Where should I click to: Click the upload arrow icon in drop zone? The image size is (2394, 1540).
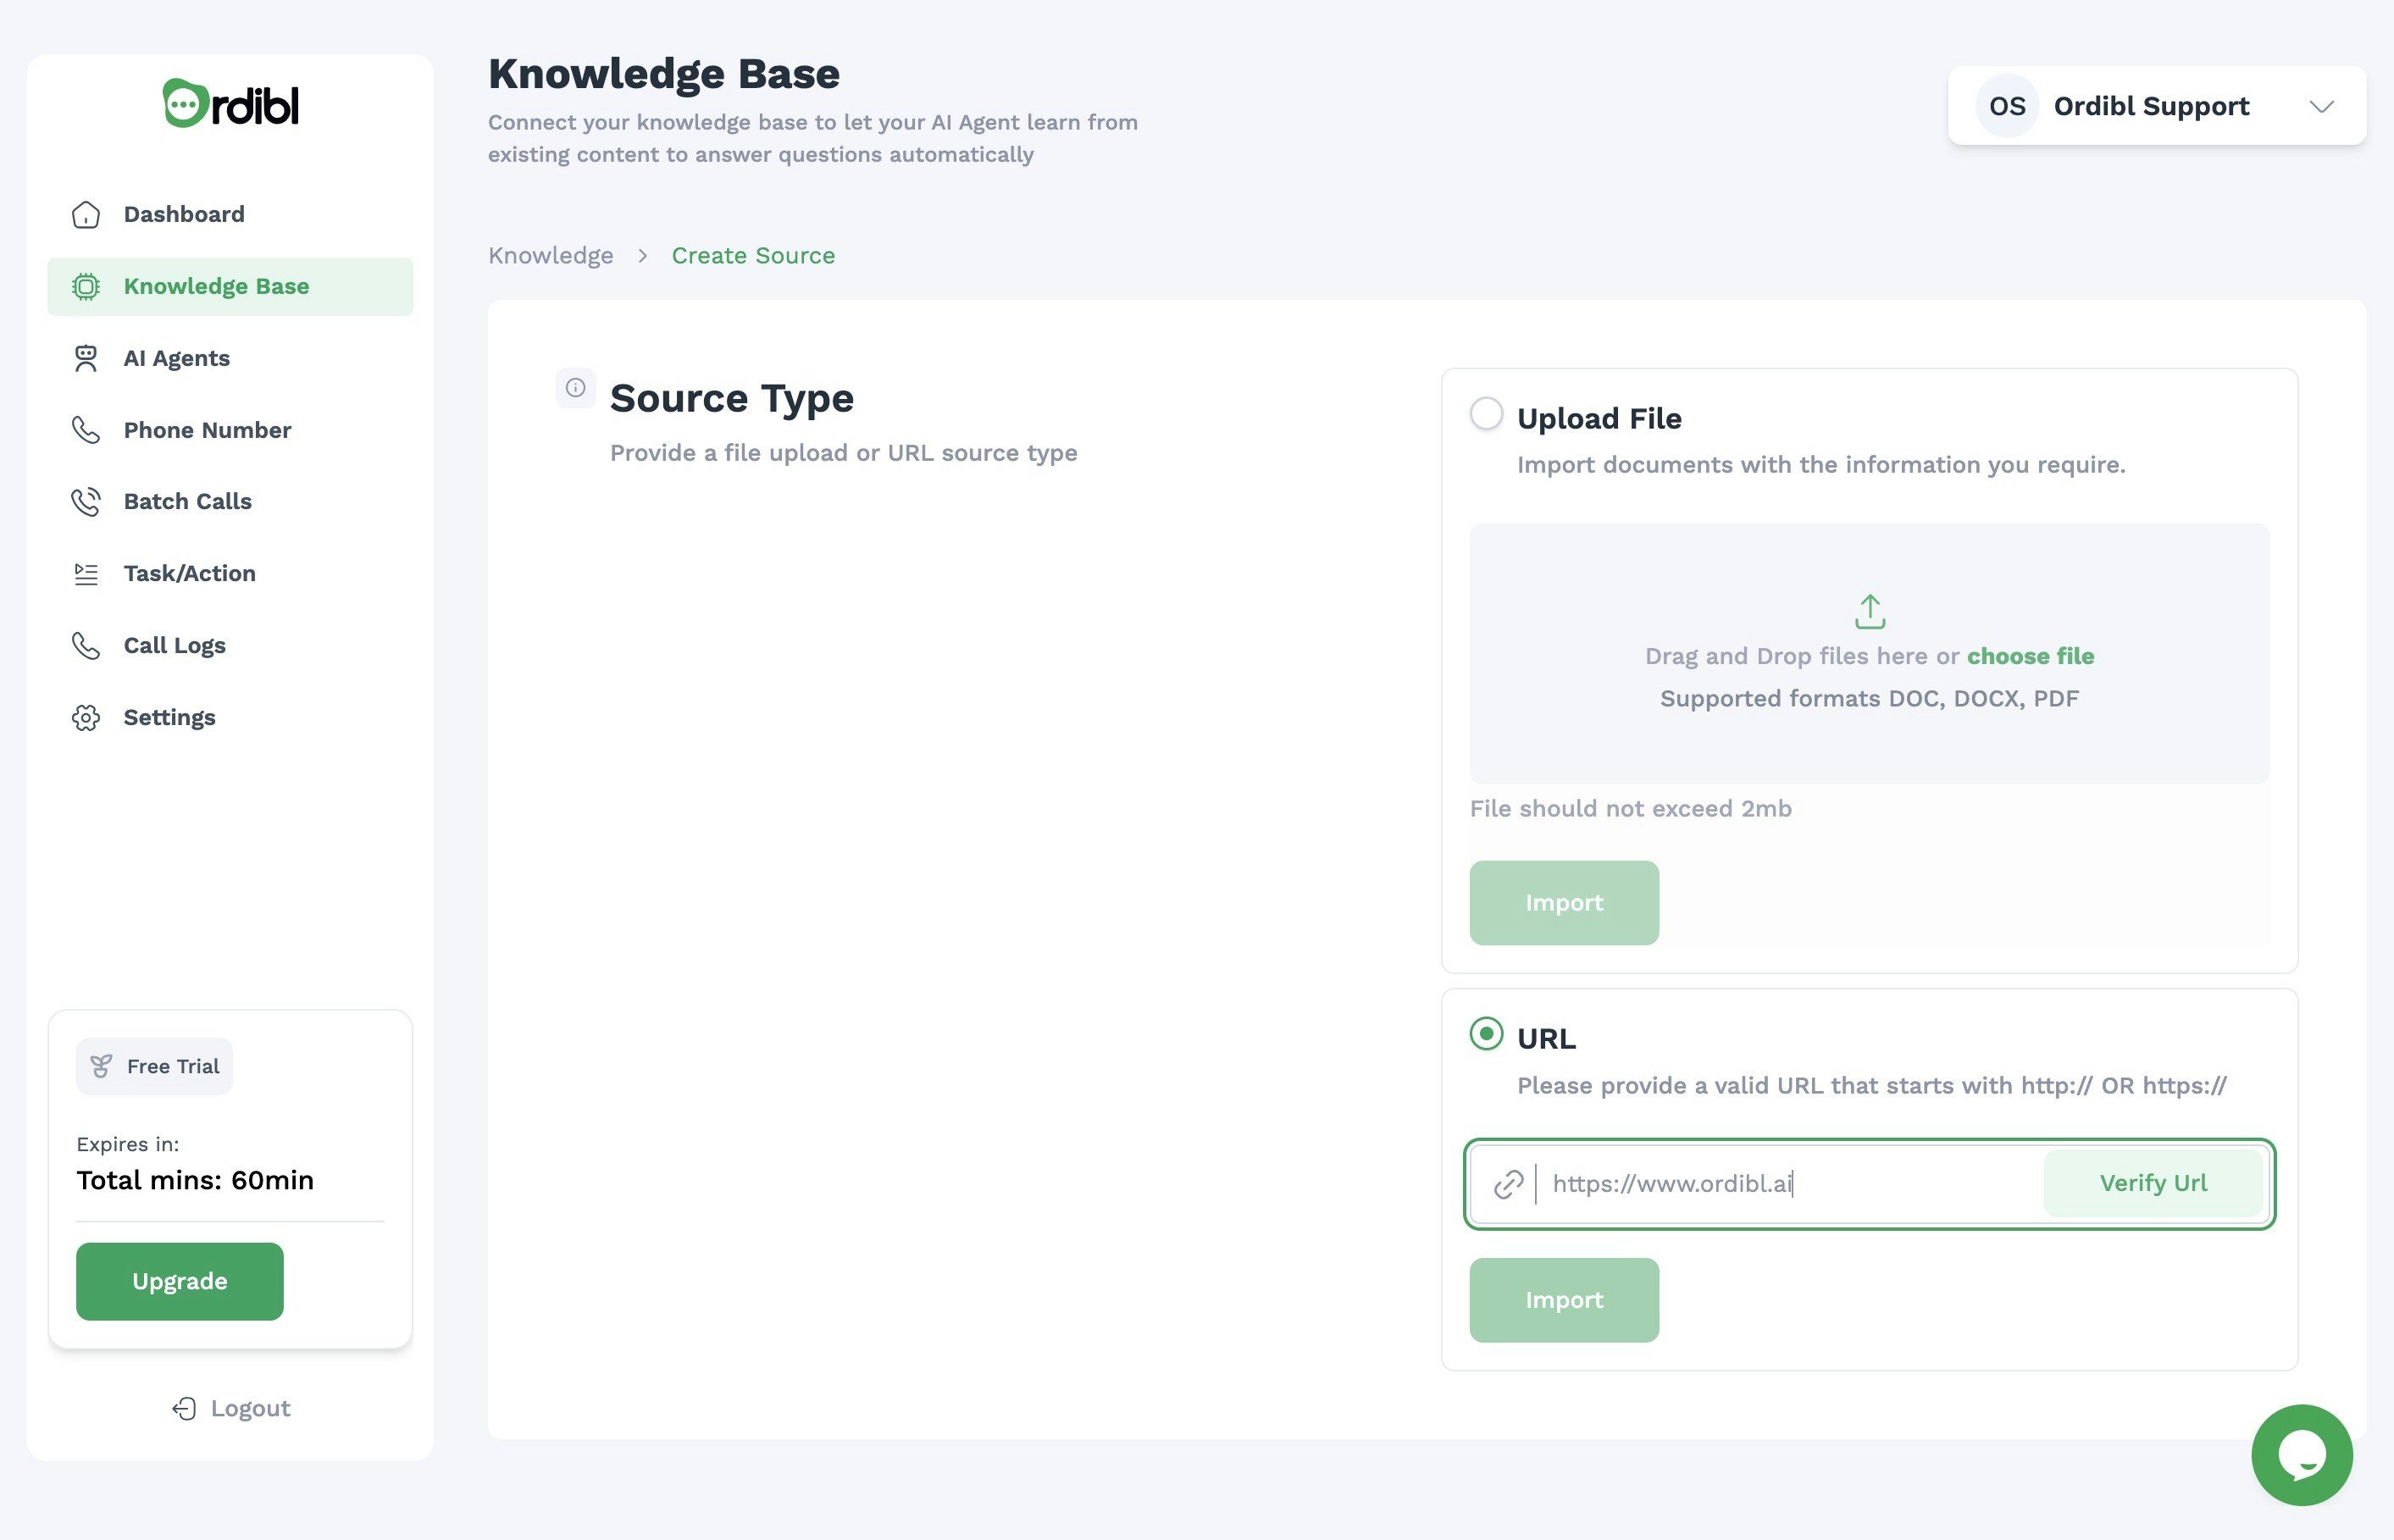(x=1869, y=611)
